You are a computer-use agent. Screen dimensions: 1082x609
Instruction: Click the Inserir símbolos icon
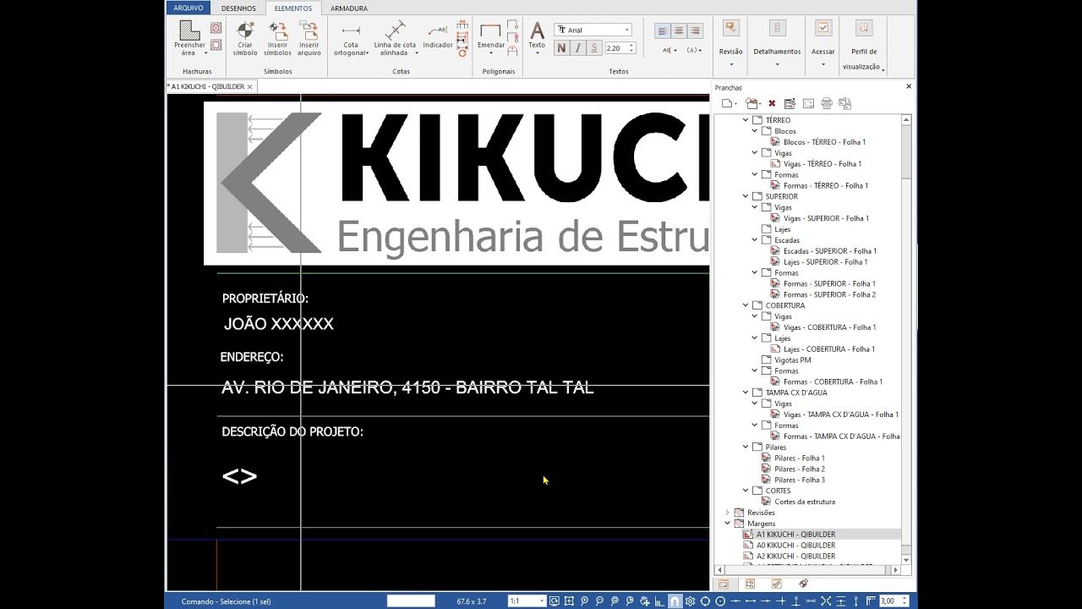tap(278, 38)
